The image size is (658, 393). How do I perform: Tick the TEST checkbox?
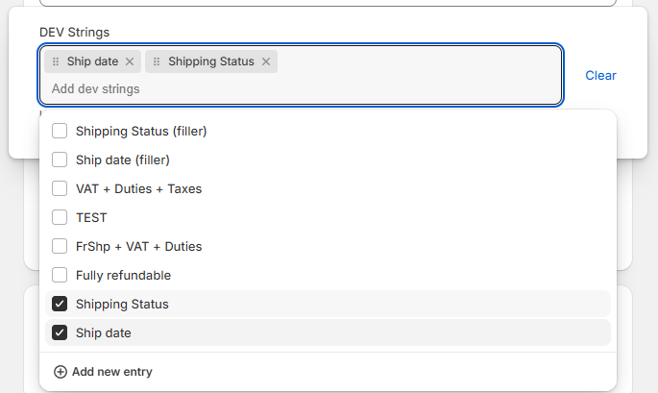(60, 217)
